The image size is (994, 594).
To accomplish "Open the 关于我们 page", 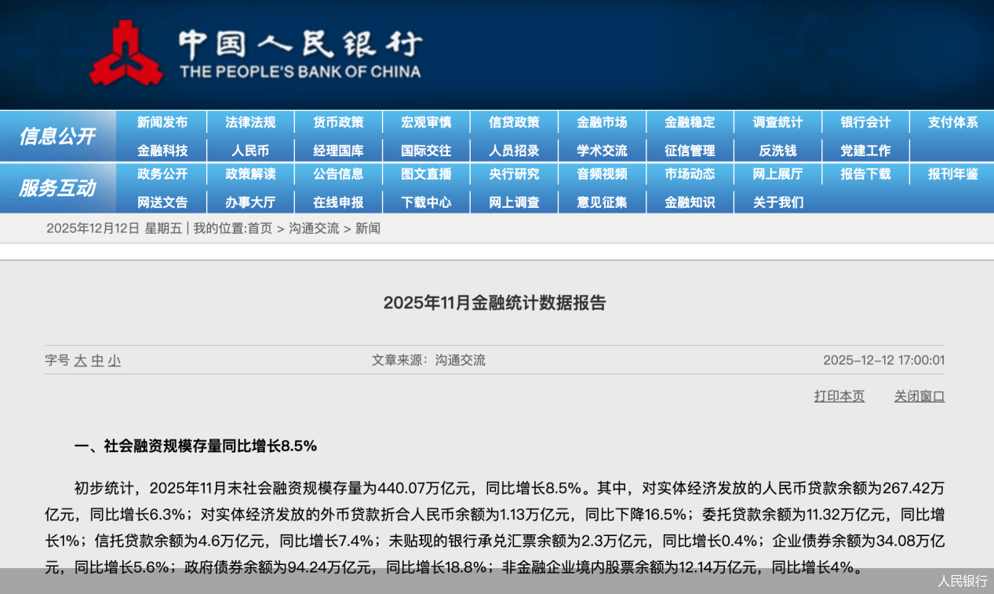I will [777, 202].
